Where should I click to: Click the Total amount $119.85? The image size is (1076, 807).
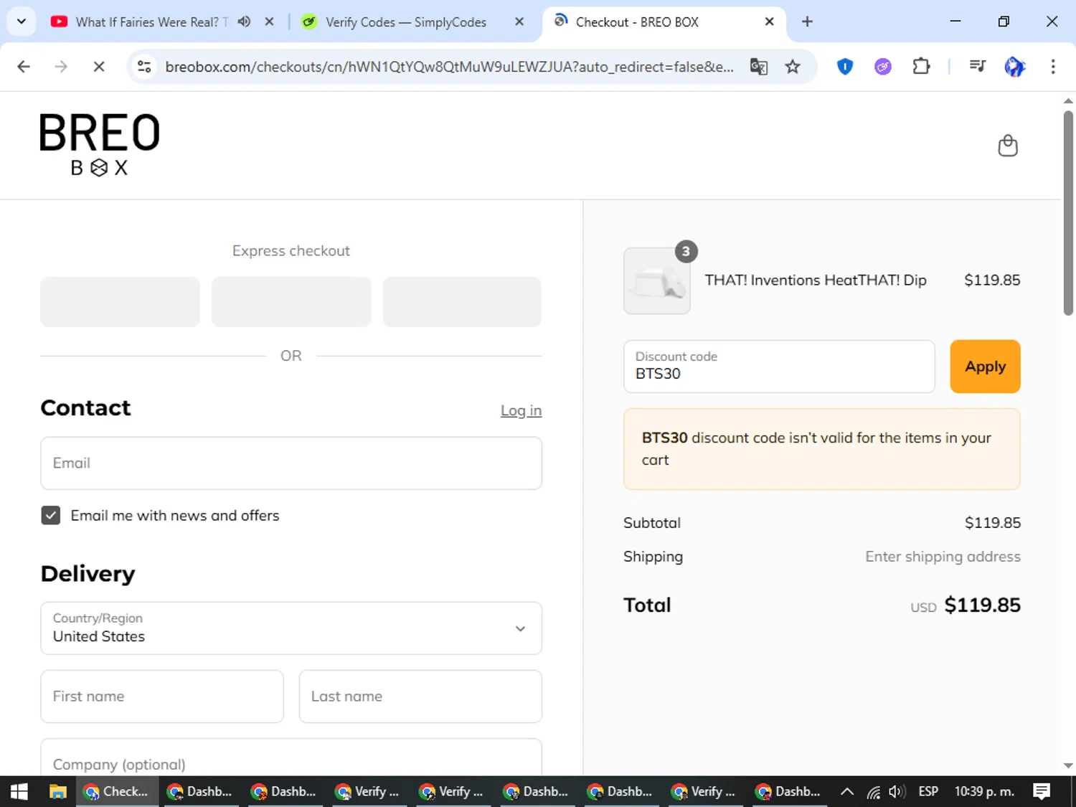coord(982,605)
